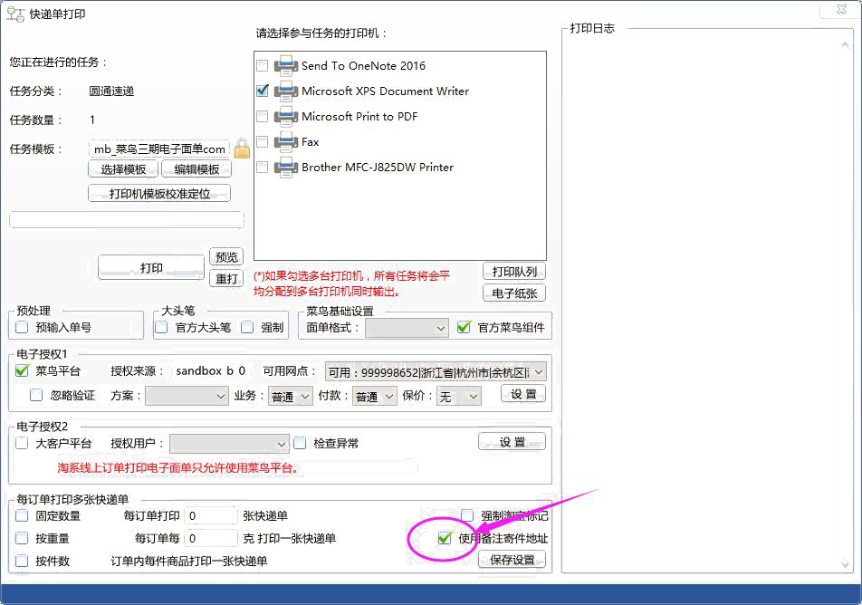Click the Brother MFC-J825DW printer icon

[x=286, y=167]
